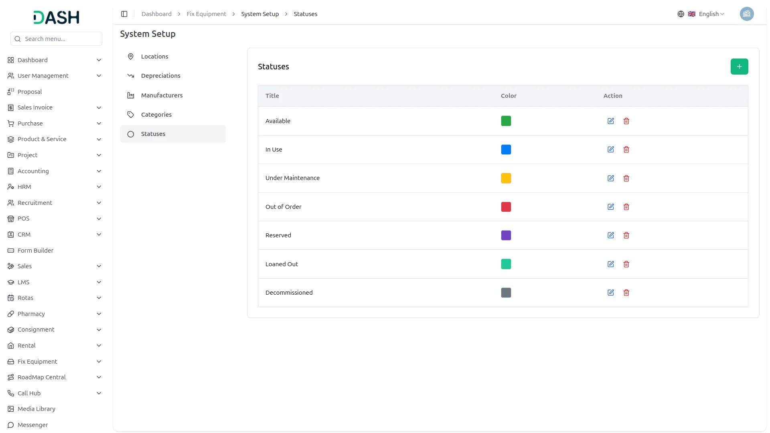The width and height of the screenshot is (770, 433).
Task: Go to Dashboard breadcrumb link
Action: [156, 14]
